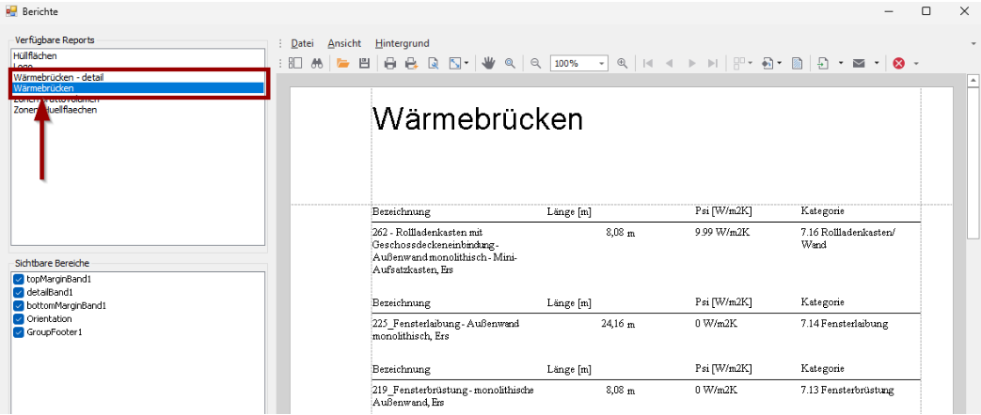The image size is (981, 415).
Task: Print the report using the printer icon
Action: tap(389, 63)
